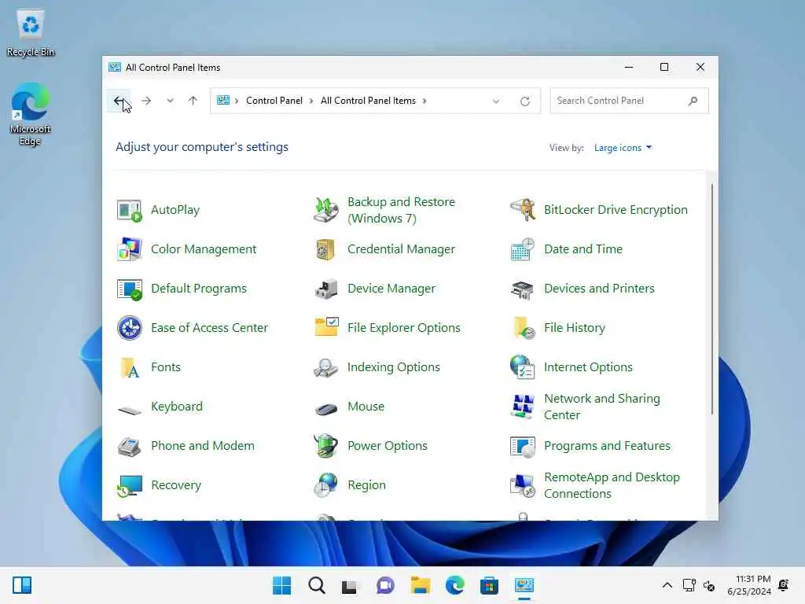Viewport: 805px width, 604px height.
Task: Open the Widgets button on taskbar
Action: 22,585
